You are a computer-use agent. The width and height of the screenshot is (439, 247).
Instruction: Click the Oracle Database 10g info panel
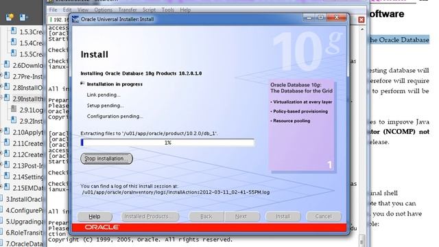click(x=302, y=126)
